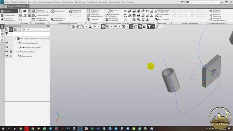Open tree panel settings gear icon
233x131 pixels.
(48, 26)
